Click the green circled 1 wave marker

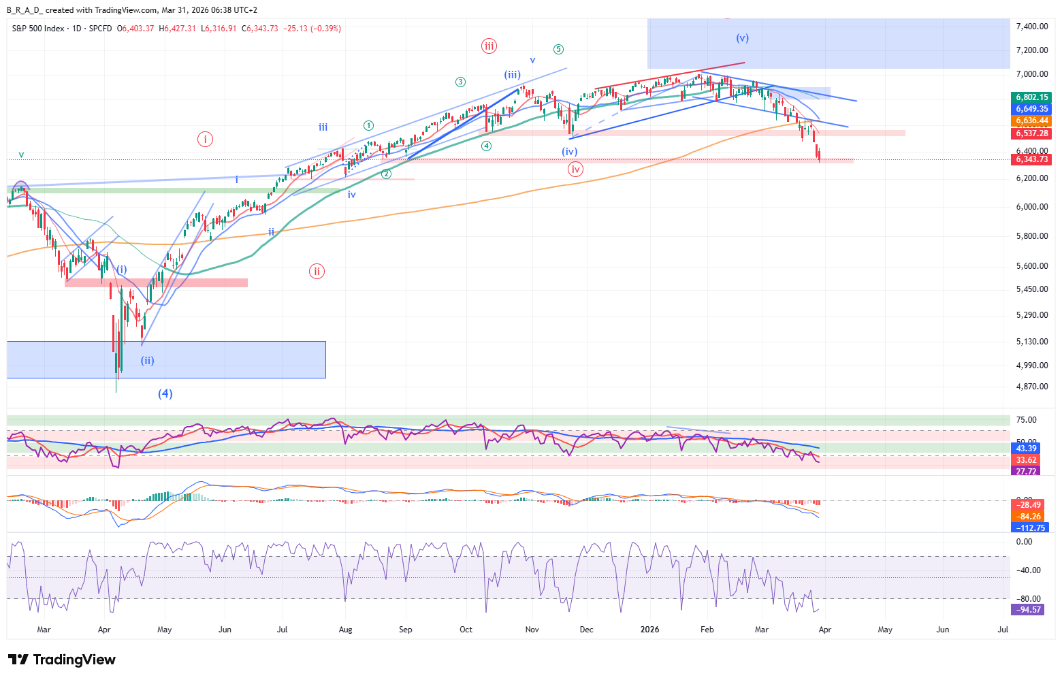368,125
